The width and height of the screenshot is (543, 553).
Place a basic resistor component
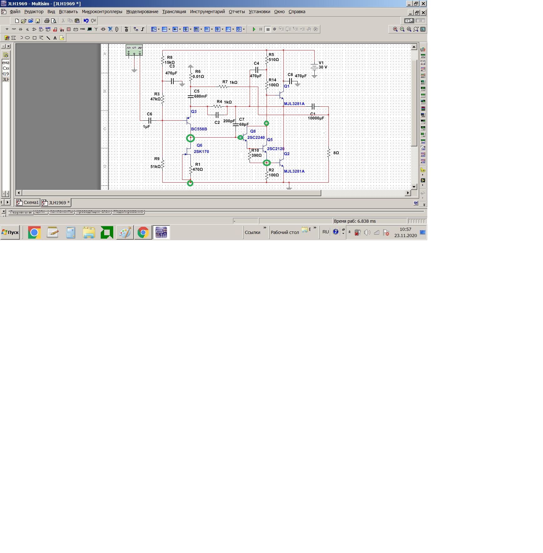click(x=14, y=29)
